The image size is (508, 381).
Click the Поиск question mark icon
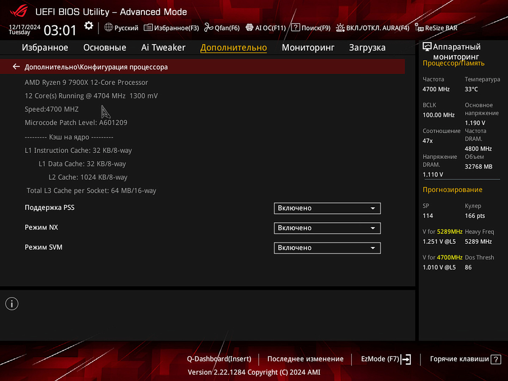tap(295, 28)
